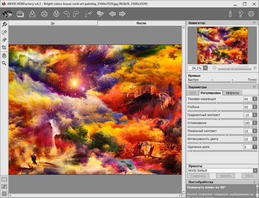259x198 pixels.
Task: Click the Undo arrow icon
Action: 66,14
